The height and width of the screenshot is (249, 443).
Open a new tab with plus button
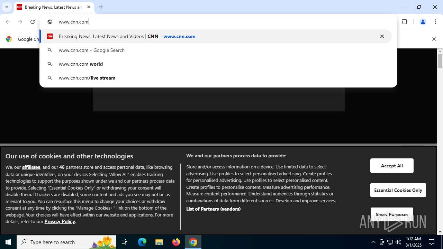(101, 7)
